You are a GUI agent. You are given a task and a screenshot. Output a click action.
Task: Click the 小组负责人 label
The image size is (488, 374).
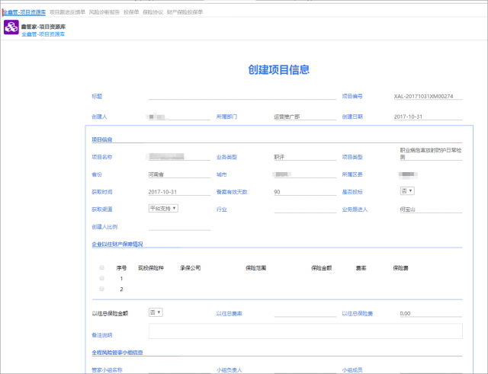tap(230, 370)
